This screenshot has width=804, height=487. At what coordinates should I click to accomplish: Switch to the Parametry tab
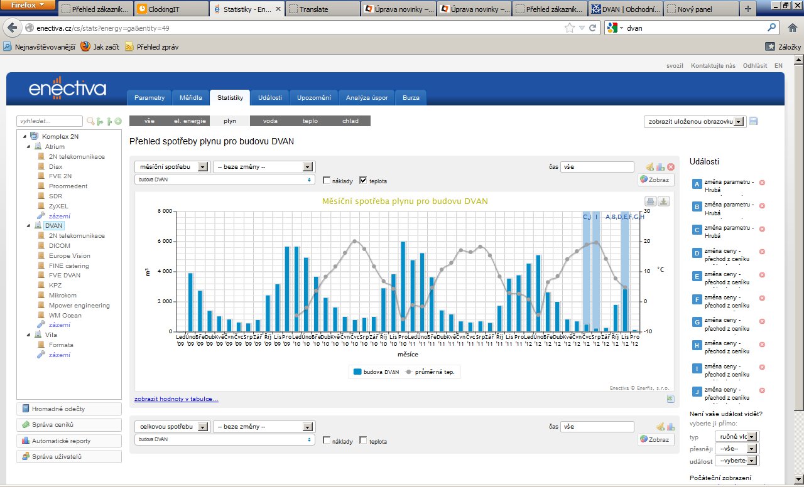pos(149,97)
